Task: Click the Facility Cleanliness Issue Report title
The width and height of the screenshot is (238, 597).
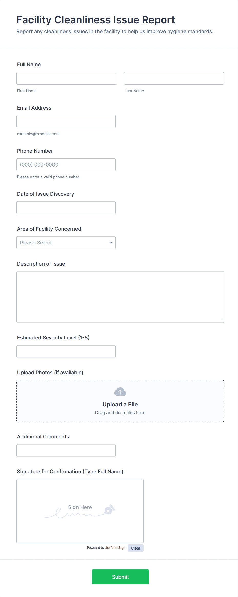Action: 96,20
